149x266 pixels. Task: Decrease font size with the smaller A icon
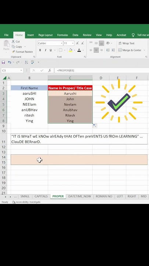click(82, 43)
